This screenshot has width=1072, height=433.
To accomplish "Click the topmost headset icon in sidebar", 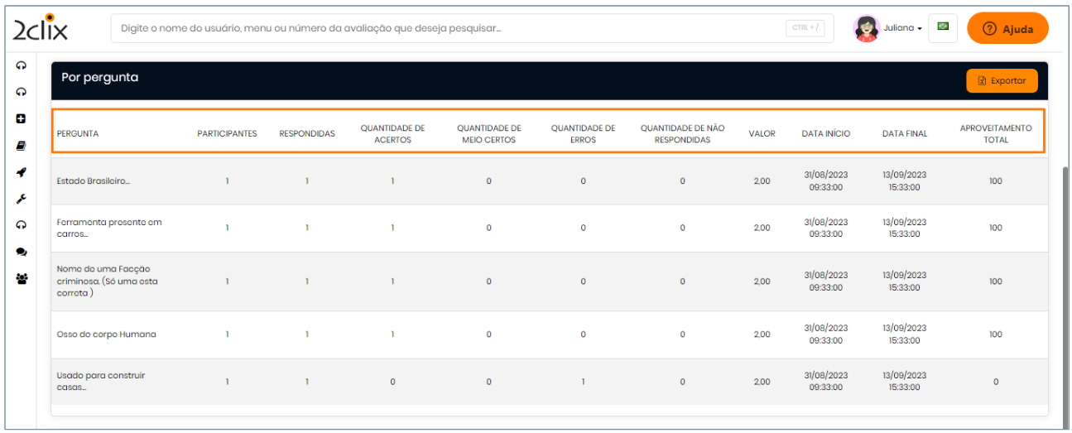I will click(x=22, y=65).
